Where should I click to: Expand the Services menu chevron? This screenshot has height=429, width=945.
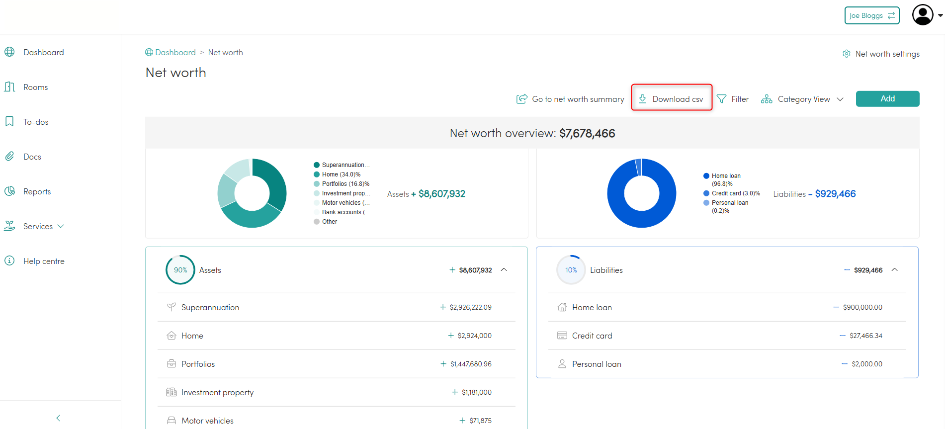click(61, 226)
